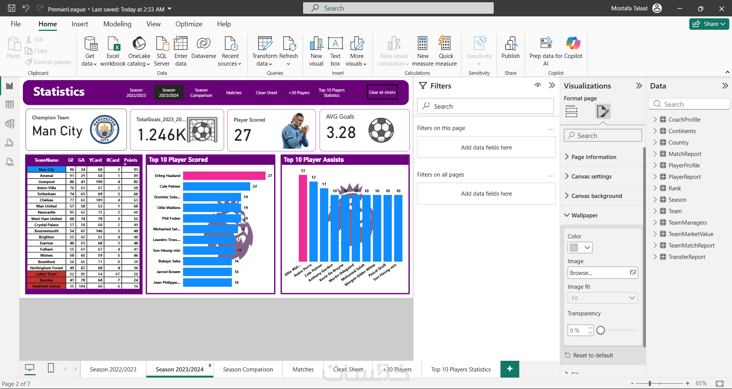Screen dimensions: 732x389
Task: Select the Build visual icon
Action: [571, 111]
